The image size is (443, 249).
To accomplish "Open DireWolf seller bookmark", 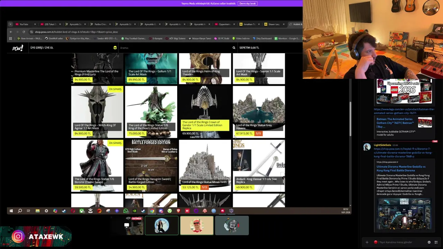I will (54, 38).
